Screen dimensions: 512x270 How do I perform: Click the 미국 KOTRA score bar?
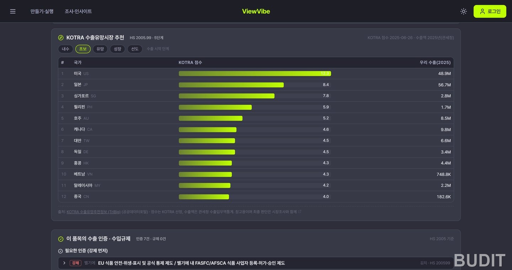click(255, 74)
